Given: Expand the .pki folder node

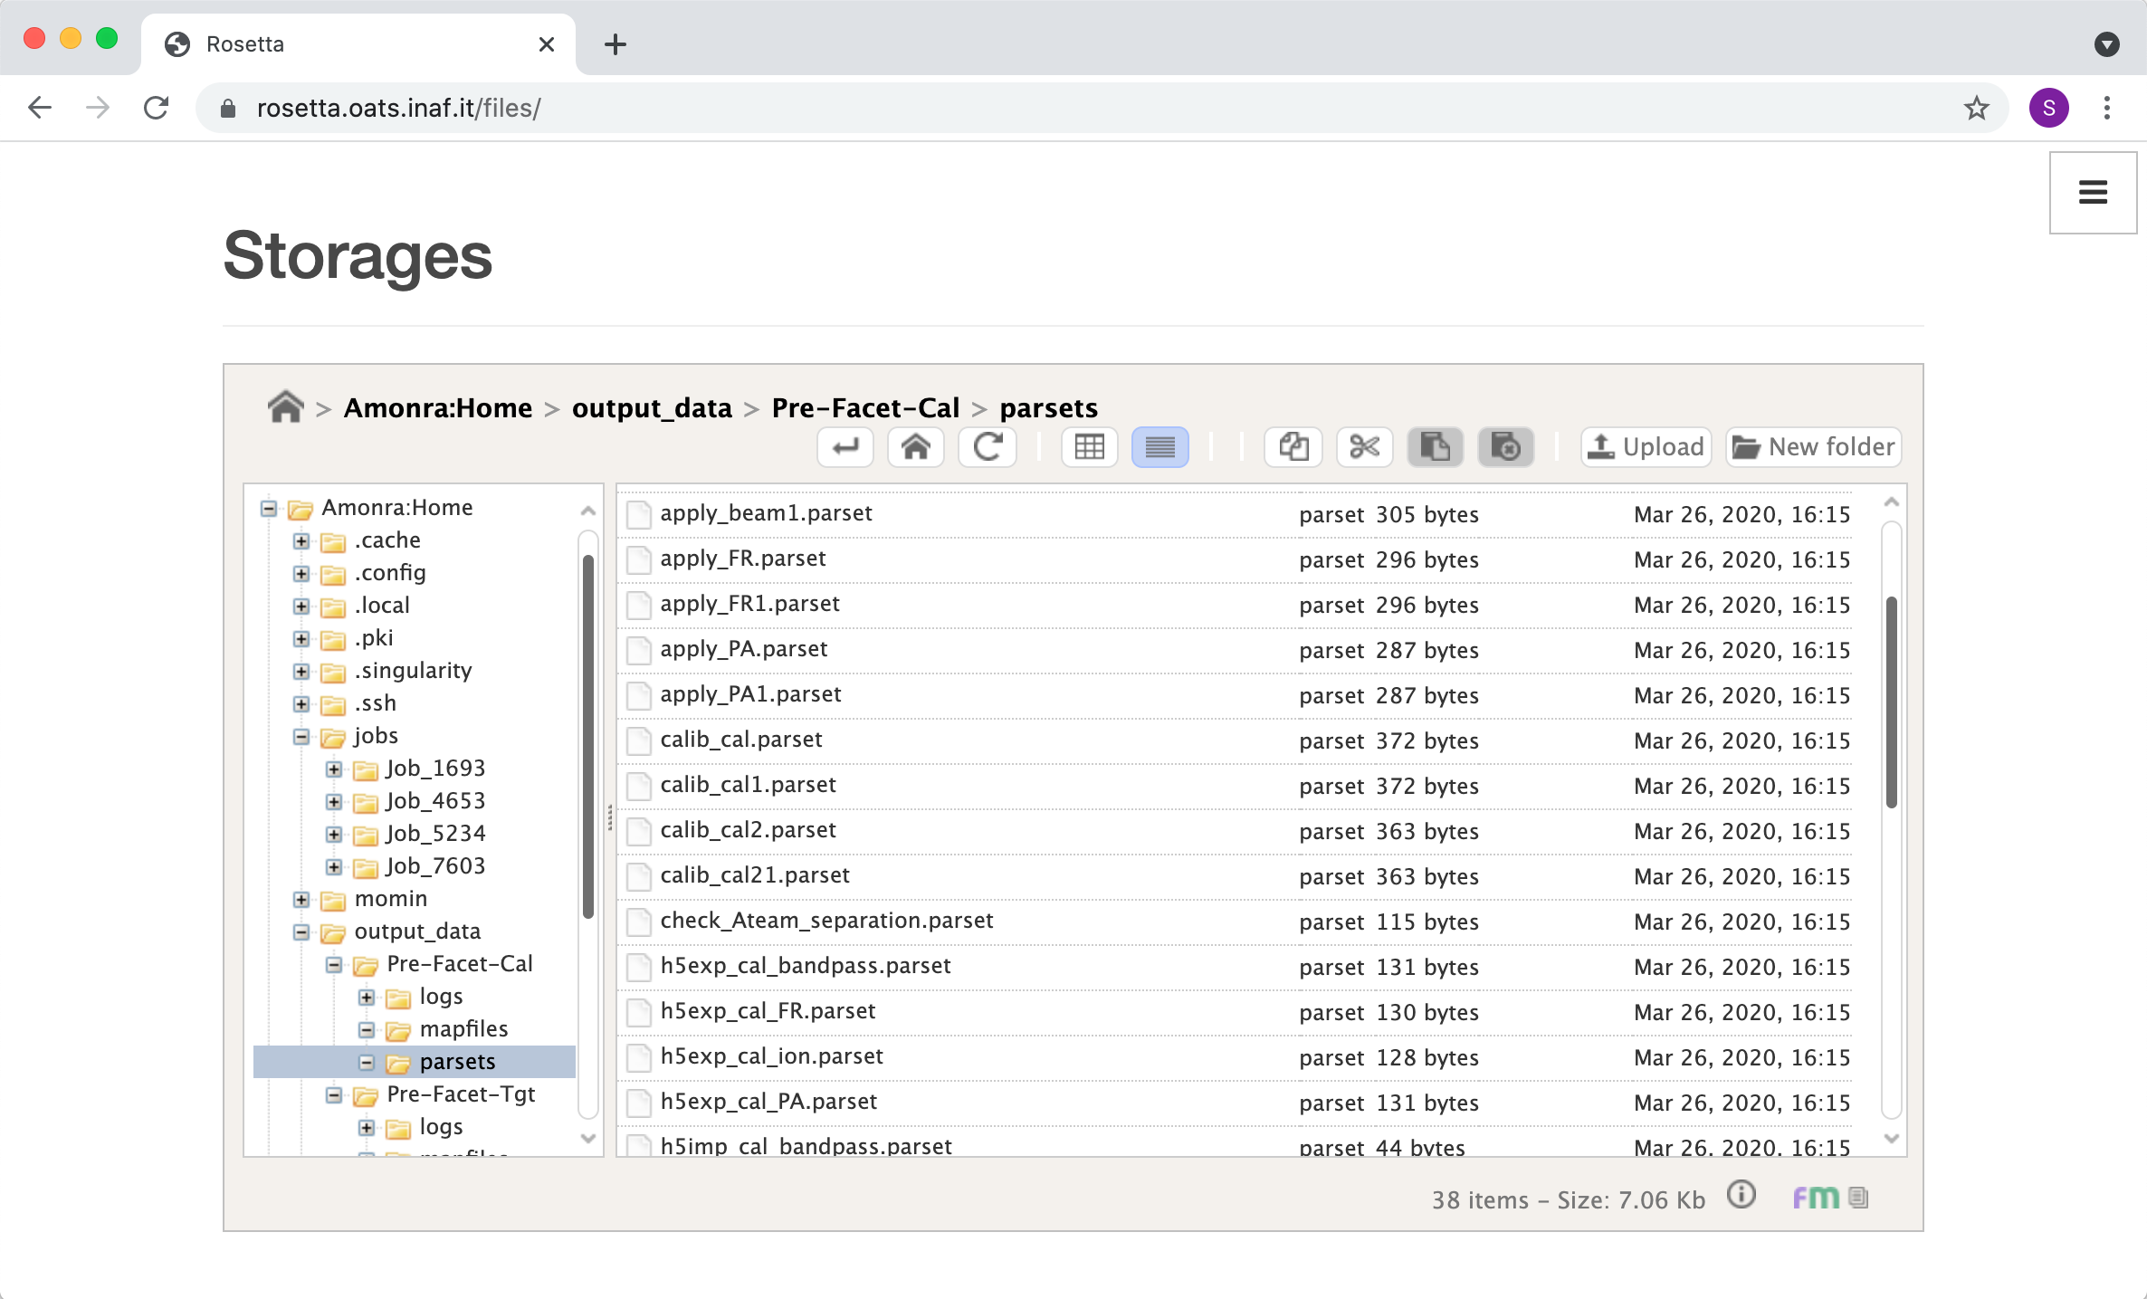Looking at the screenshot, I should click(x=301, y=639).
